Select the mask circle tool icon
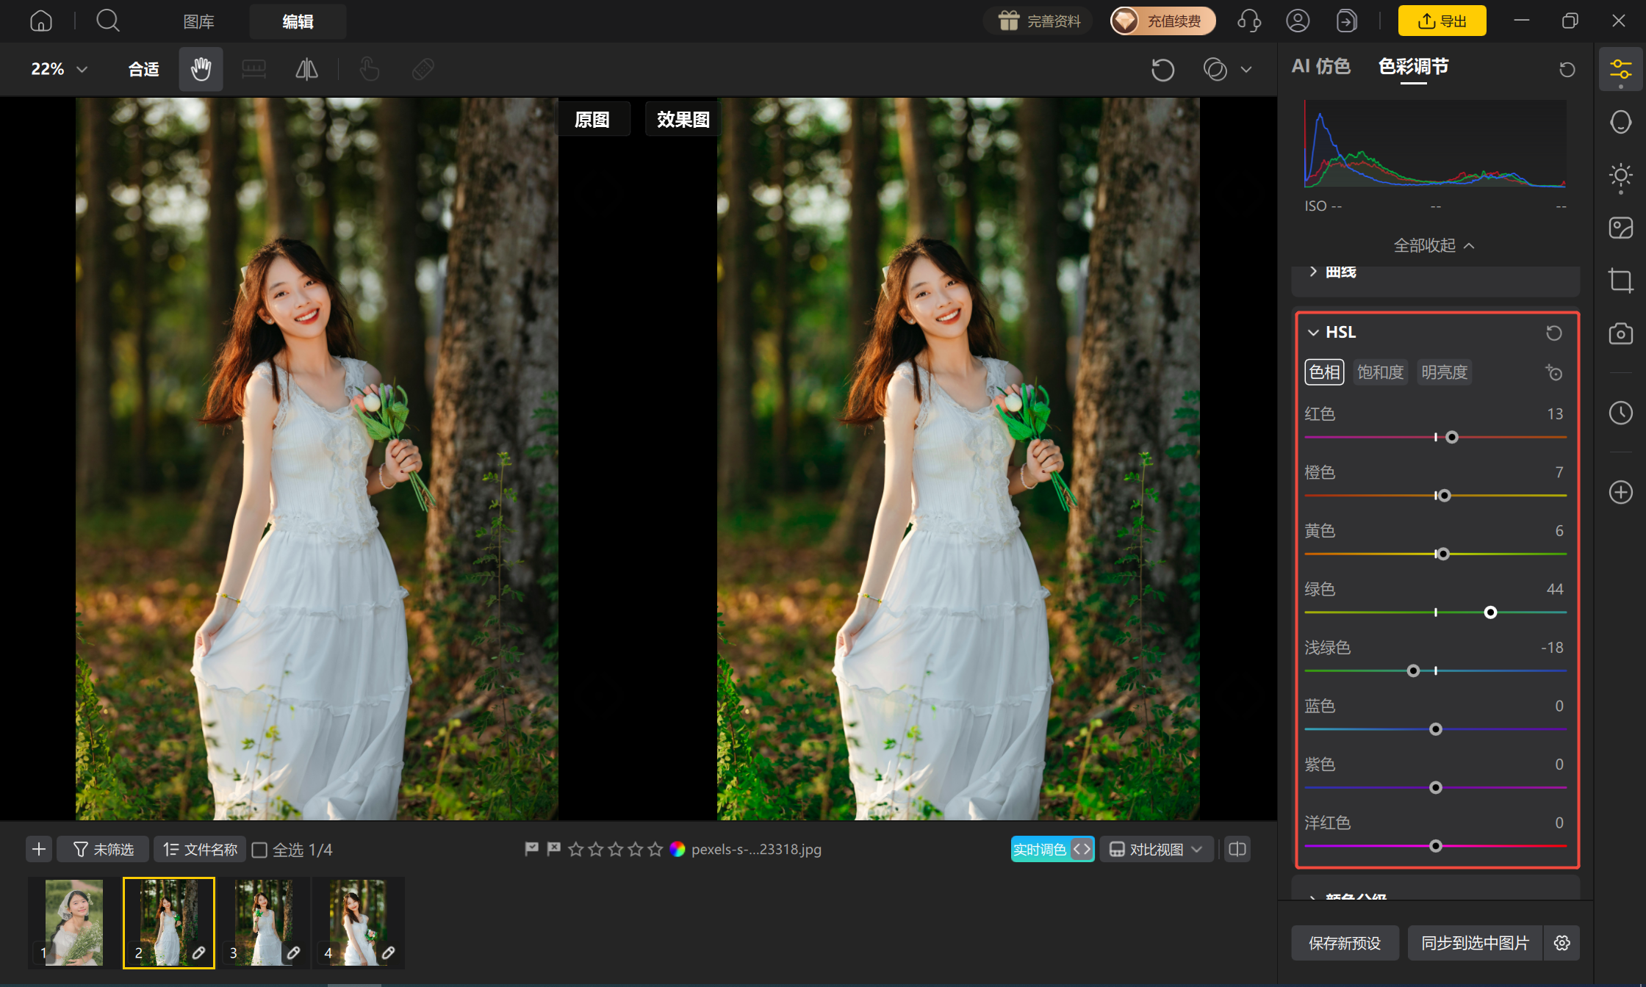The width and height of the screenshot is (1646, 987). click(x=1215, y=70)
